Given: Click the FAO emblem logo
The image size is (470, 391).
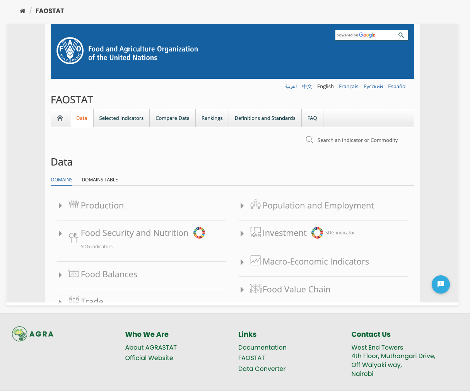Looking at the screenshot, I should [70, 51].
